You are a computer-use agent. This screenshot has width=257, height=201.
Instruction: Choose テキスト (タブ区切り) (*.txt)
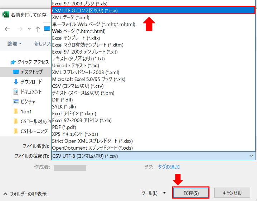(x=153, y=59)
